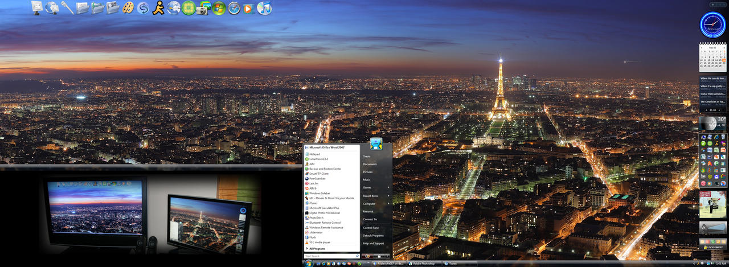Open Default Programs from Start menu
This screenshot has width=729, height=267.
point(374,235)
